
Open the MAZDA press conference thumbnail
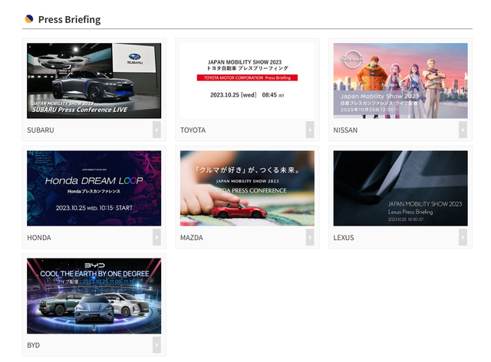(247, 188)
